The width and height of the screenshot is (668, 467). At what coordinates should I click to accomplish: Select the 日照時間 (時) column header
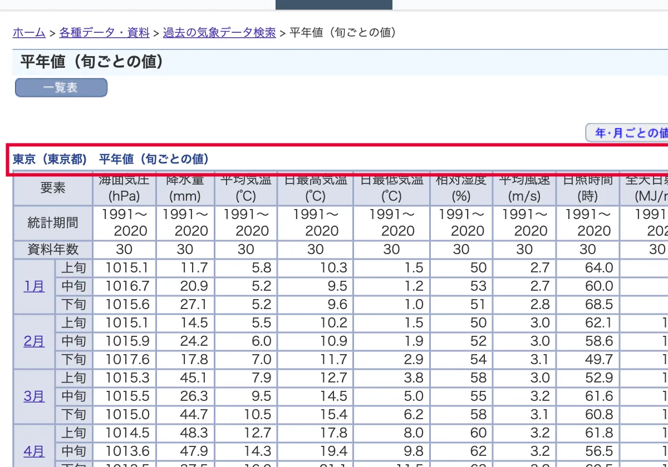click(588, 188)
